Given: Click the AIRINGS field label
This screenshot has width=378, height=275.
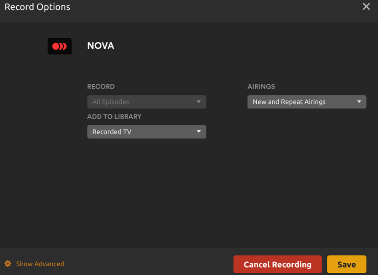Looking at the screenshot, I should click(x=261, y=87).
